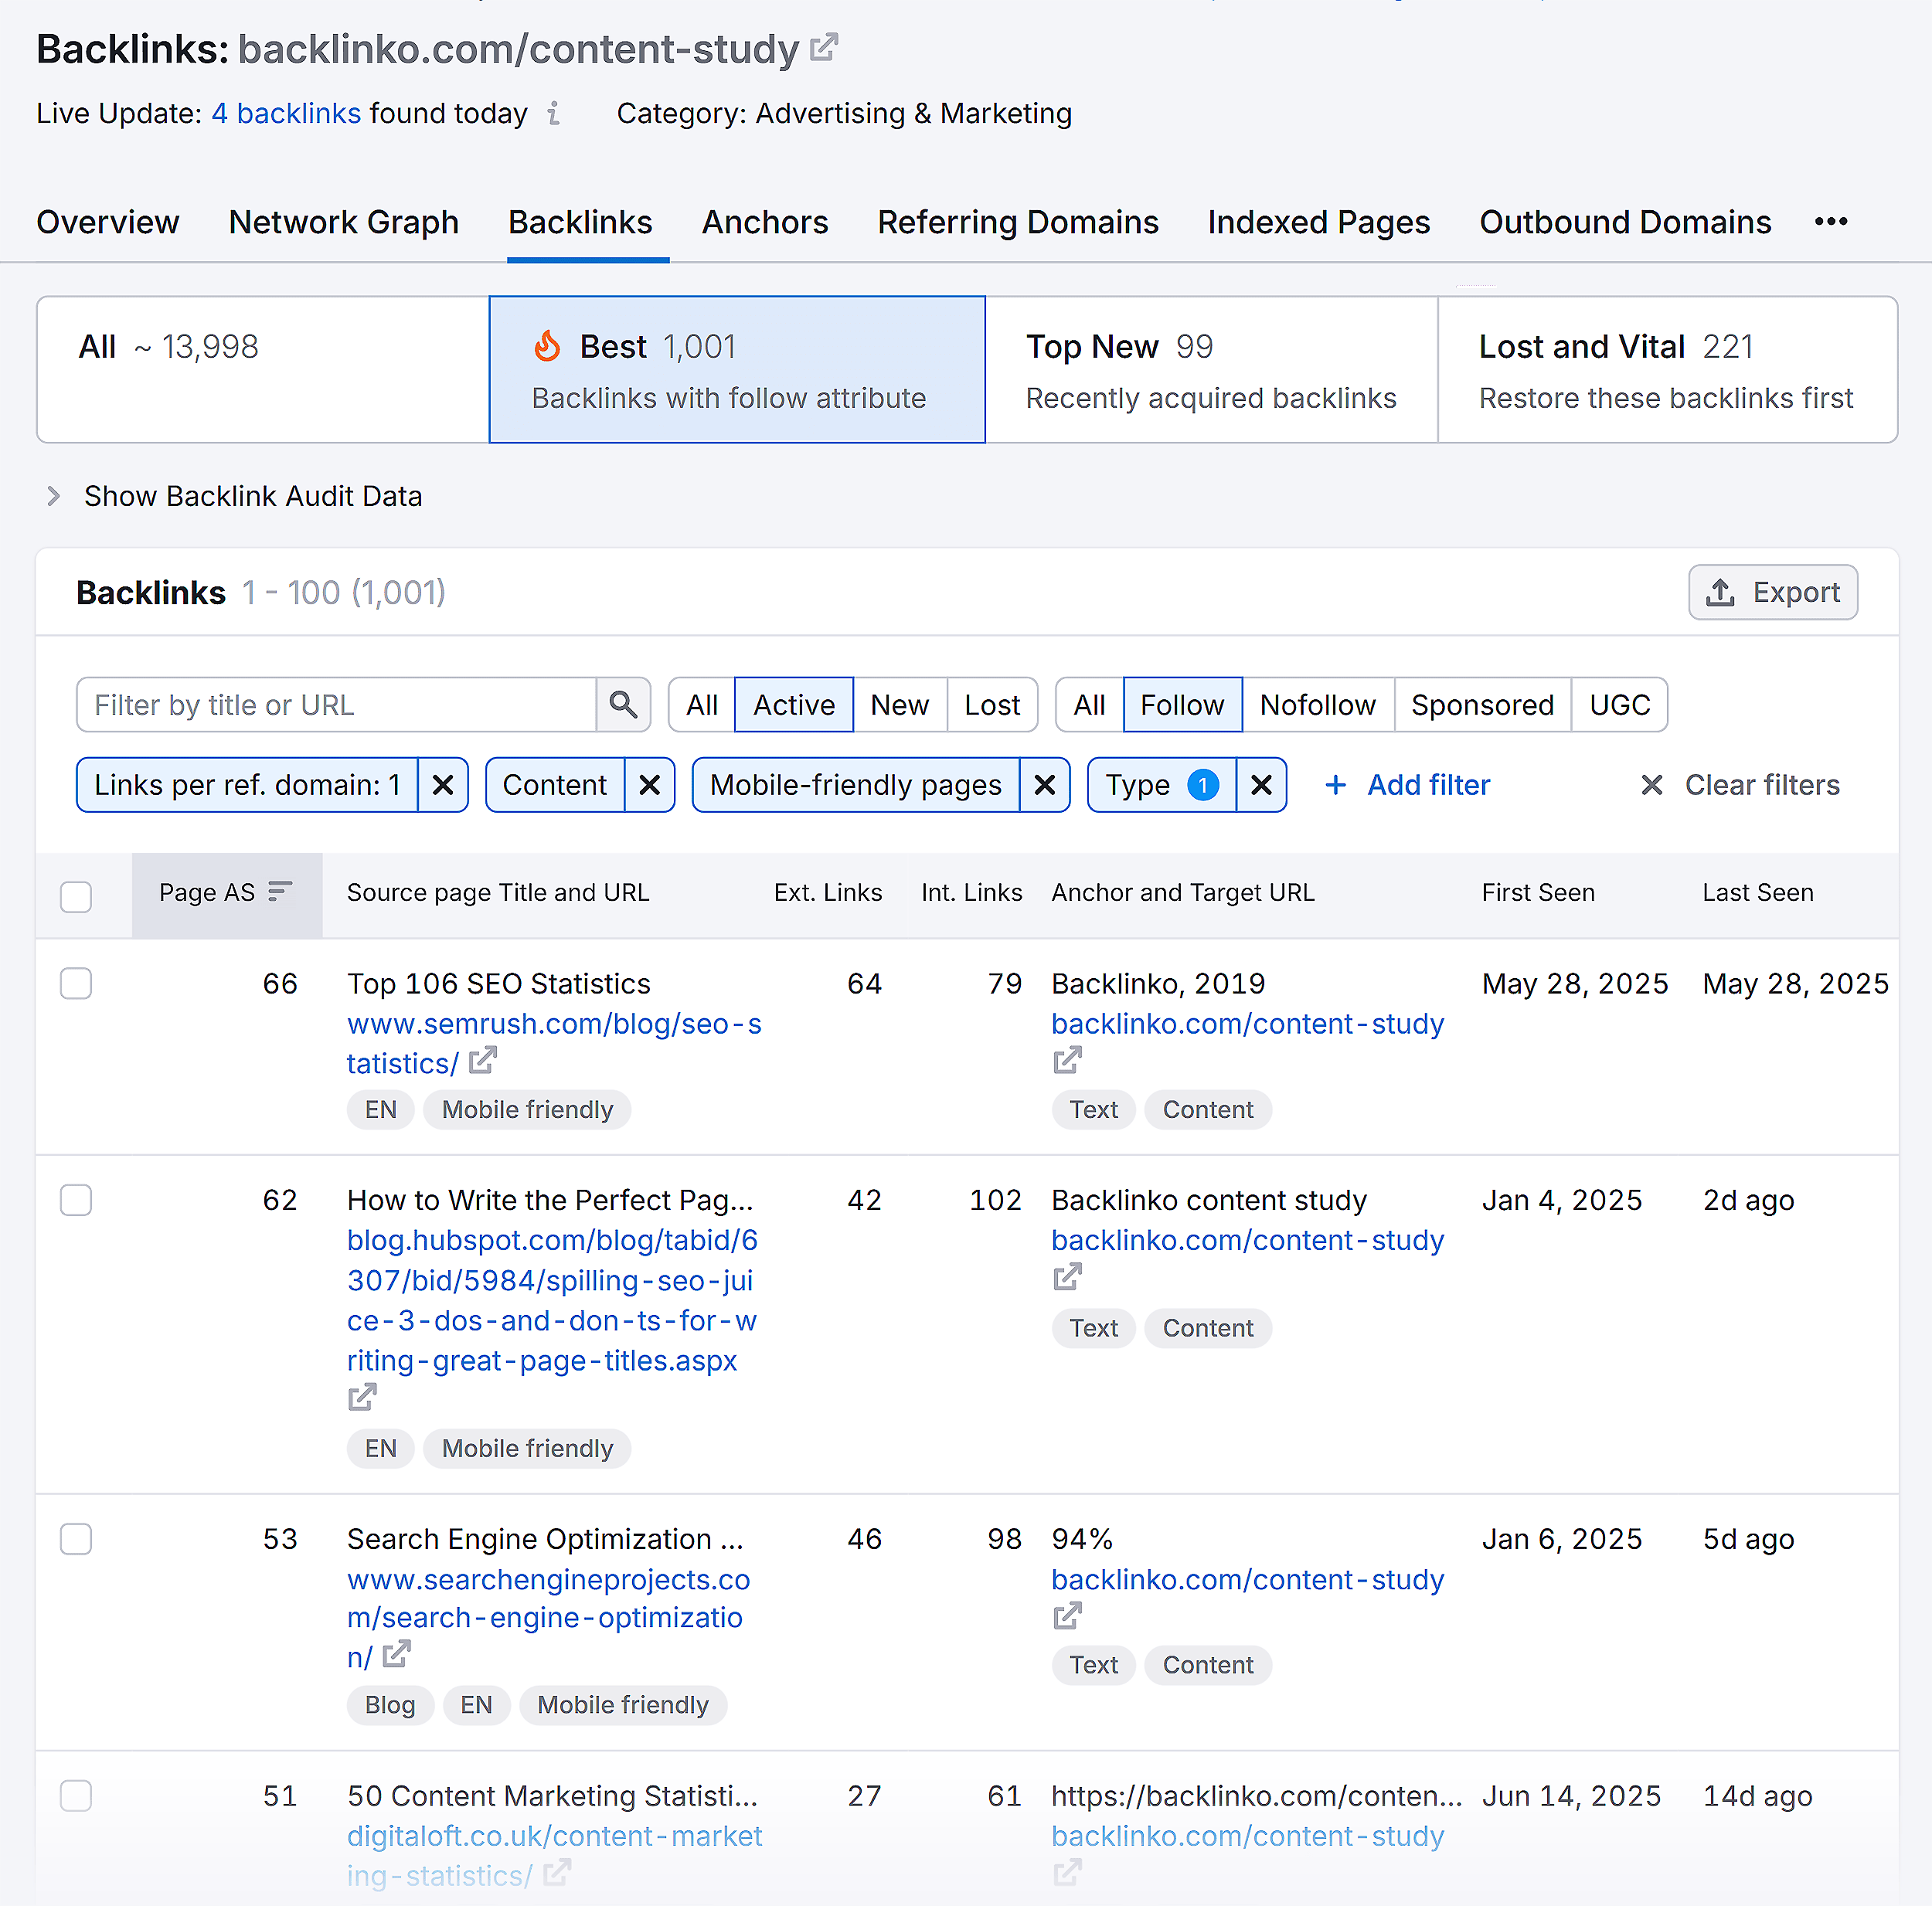Open searchengineprojects source external link icon
Screen dimensions: 1932x1906
397,1655
